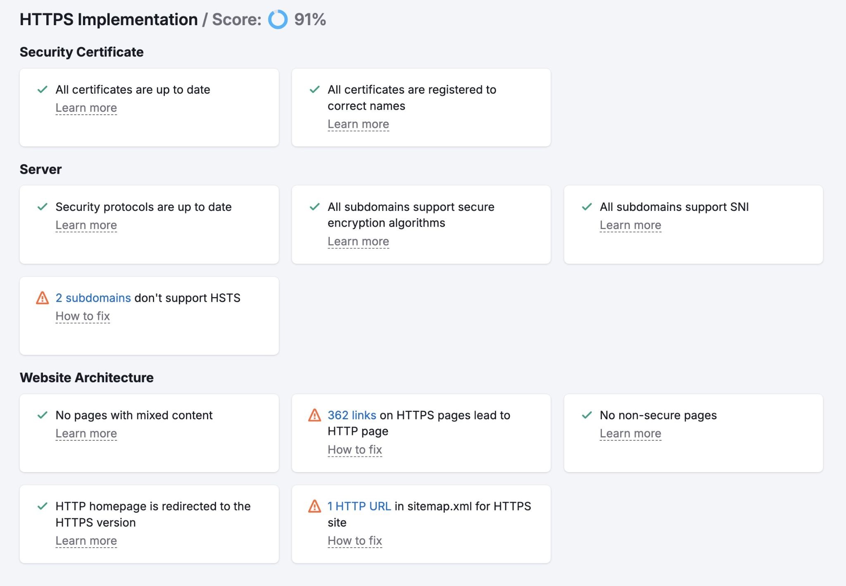846x586 pixels.
Task: Click the checkmark beside mixed content status
Action: 42,416
